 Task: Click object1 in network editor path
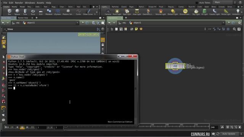(x=137, y=23)
